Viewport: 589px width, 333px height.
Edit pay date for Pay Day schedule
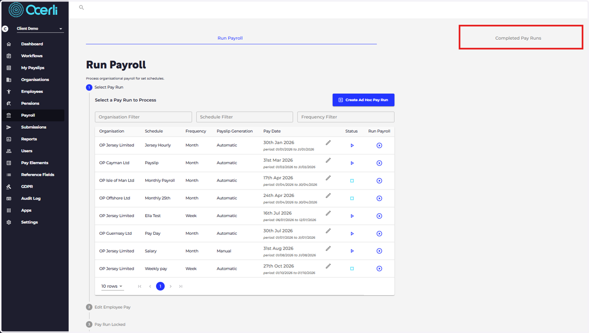point(328,231)
